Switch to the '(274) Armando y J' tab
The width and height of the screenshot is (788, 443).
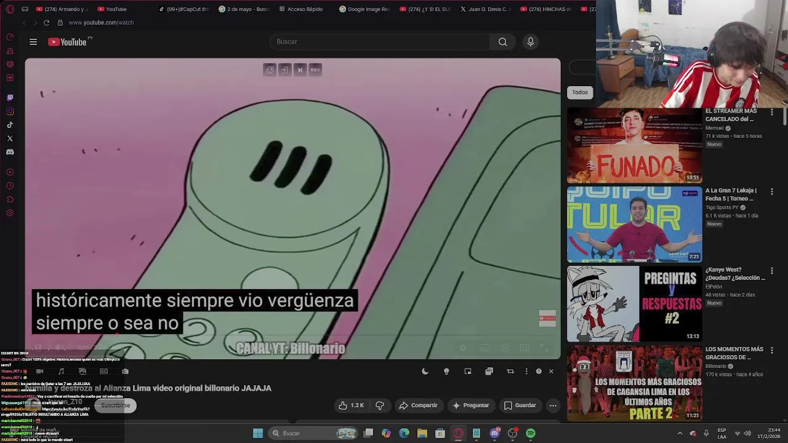click(x=62, y=9)
